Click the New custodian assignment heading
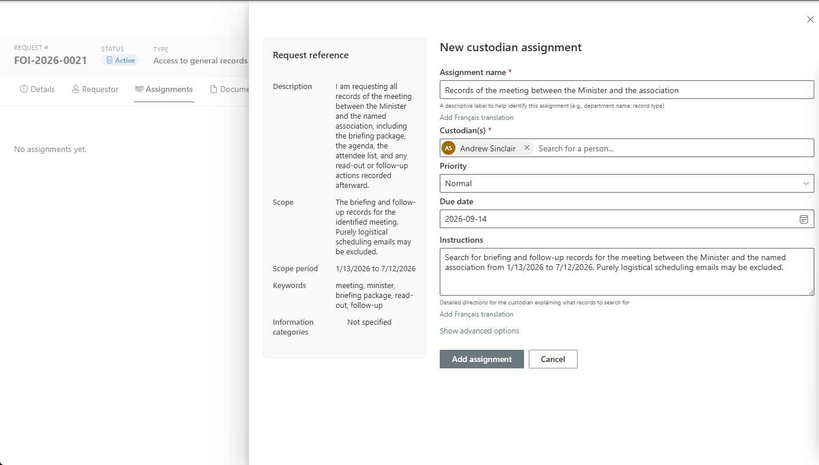 point(511,48)
